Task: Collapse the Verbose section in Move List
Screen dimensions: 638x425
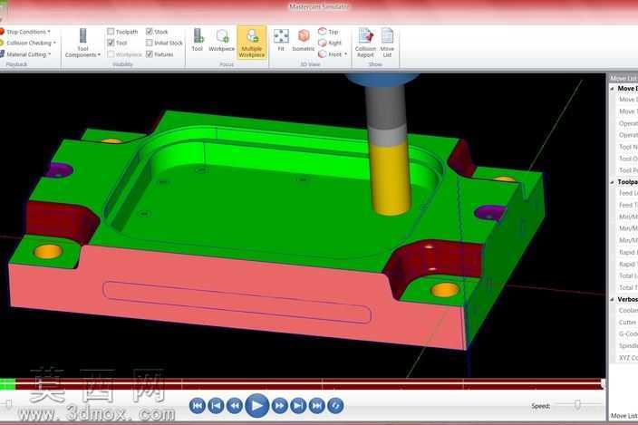Action: point(613,299)
